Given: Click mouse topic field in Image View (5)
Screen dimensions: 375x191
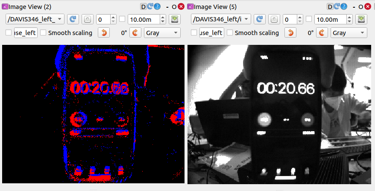Looking at the screenshot, I should [x=212, y=32].
